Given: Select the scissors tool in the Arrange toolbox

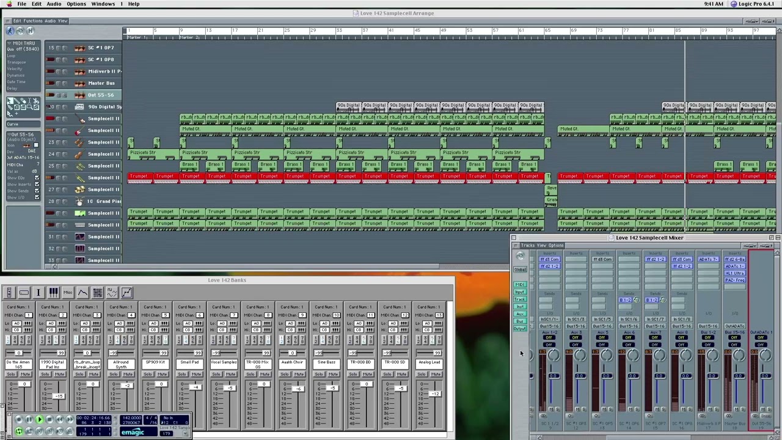Looking at the screenshot, I should click(x=35, y=100).
